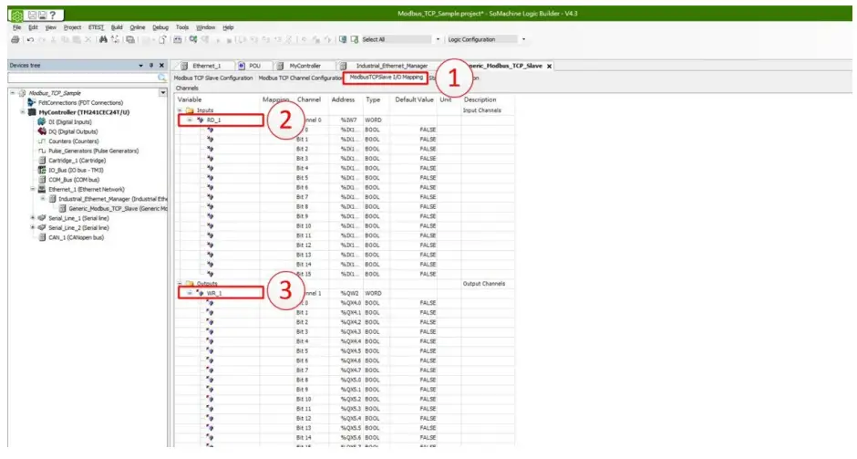Click the DI (Digital Inputs) tree icon
857x459 pixels.
[x=41, y=121]
